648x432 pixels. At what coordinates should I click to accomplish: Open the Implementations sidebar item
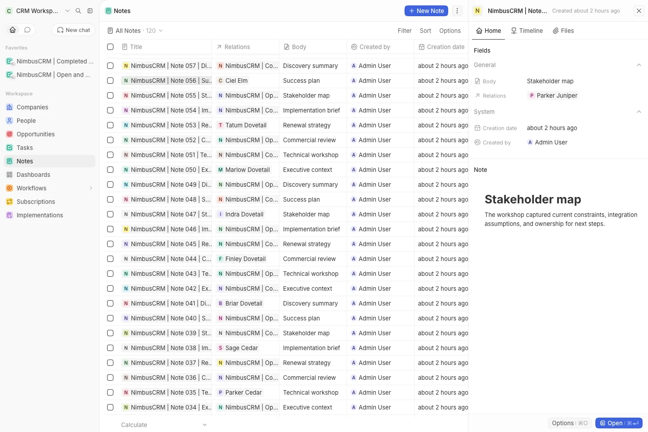pos(49,215)
